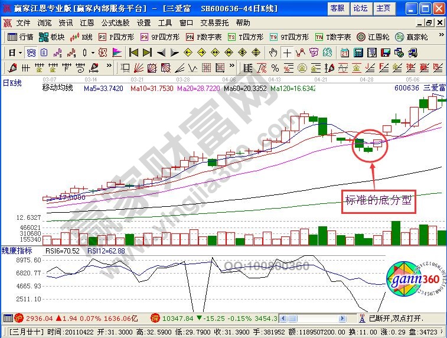
Task: Click the 客服 button in title bar
Action: pos(337,8)
